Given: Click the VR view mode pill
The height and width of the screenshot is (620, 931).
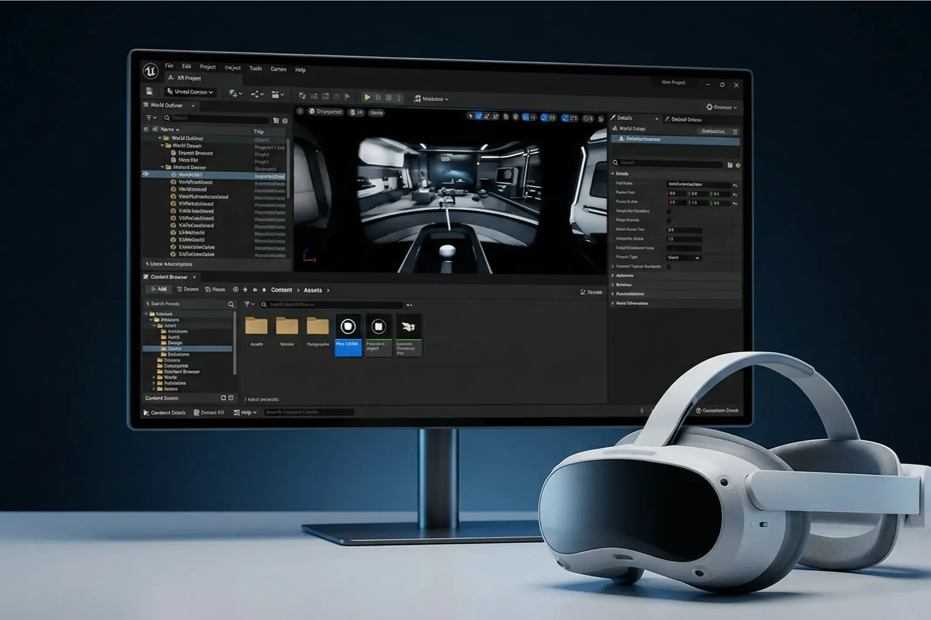Looking at the screenshot, I should (x=357, y=113).
